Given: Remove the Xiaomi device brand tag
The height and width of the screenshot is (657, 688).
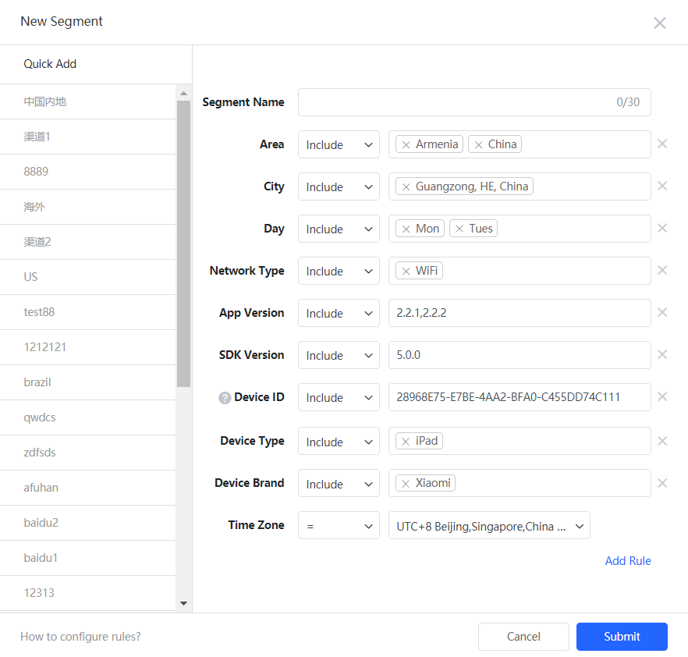Looking at the screenshot, I should [406, 484].
